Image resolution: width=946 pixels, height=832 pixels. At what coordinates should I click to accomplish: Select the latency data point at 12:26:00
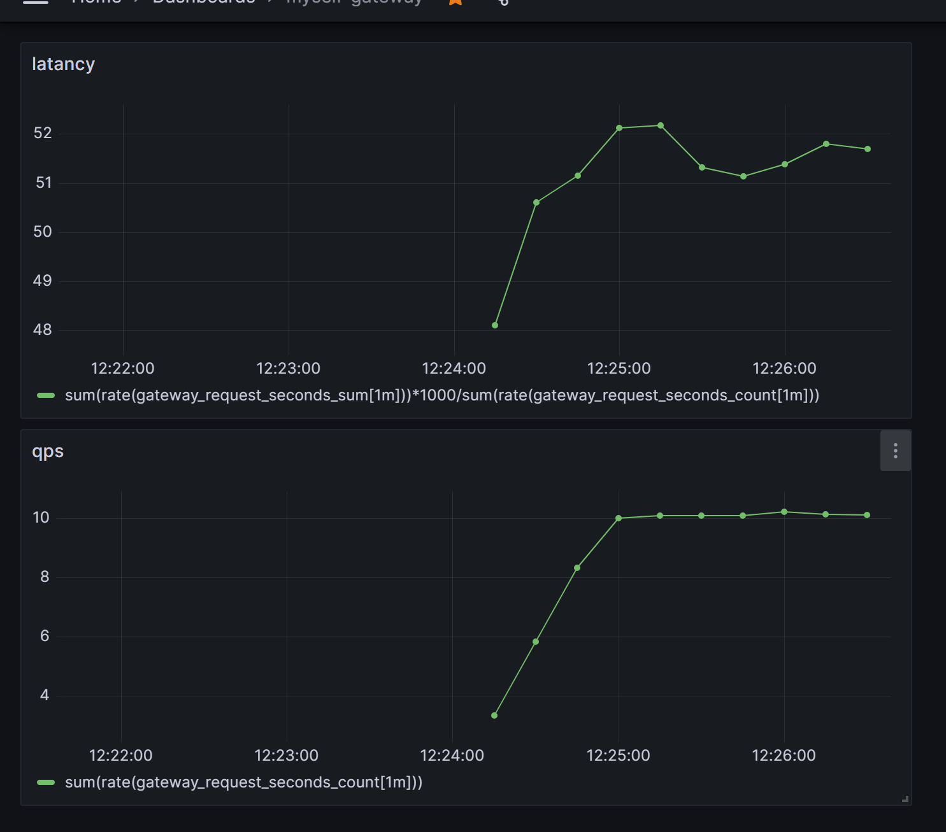[x=785, y=164]
